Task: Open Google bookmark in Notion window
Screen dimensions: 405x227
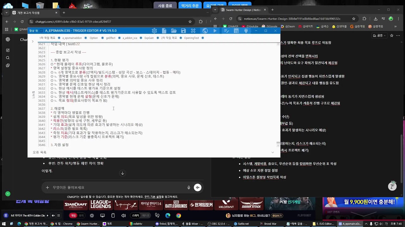Action: (x=270, y=26)
